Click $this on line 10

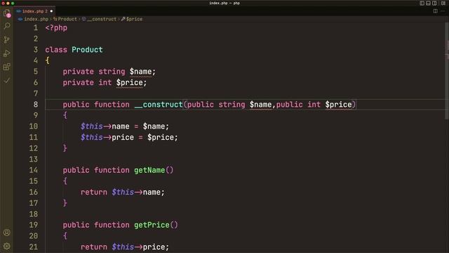[92, 126]
